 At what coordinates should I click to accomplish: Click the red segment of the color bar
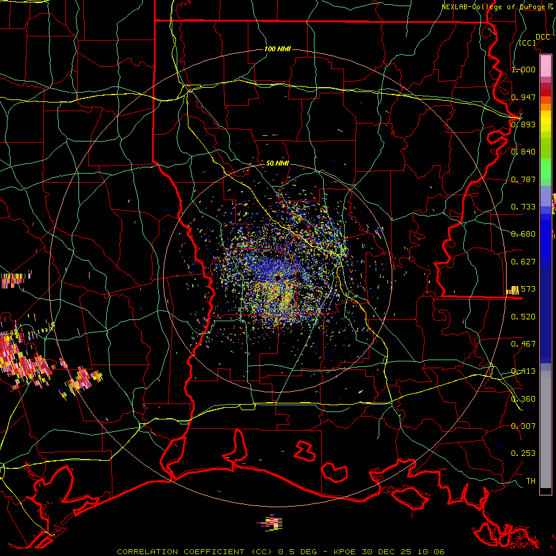[545, 93]
